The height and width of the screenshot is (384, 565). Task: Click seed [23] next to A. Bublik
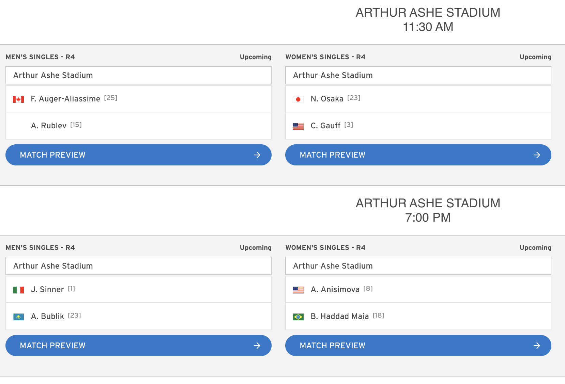[74, 316]
